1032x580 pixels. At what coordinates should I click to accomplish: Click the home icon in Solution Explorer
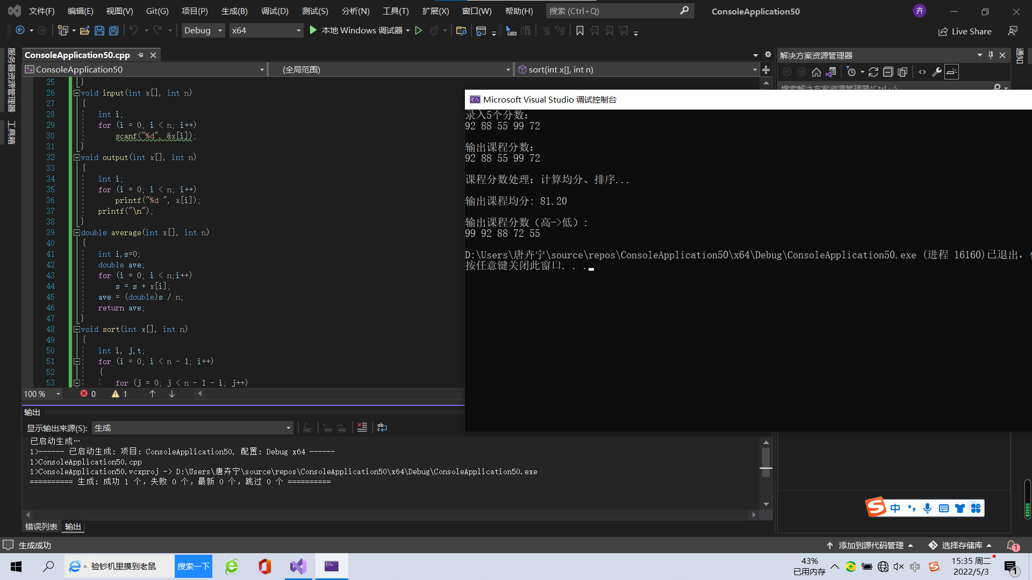point(816,72)
